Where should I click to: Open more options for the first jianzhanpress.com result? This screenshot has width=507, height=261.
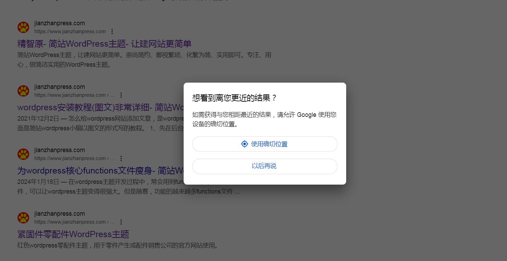pyautogui.click(x=112, y=31)
